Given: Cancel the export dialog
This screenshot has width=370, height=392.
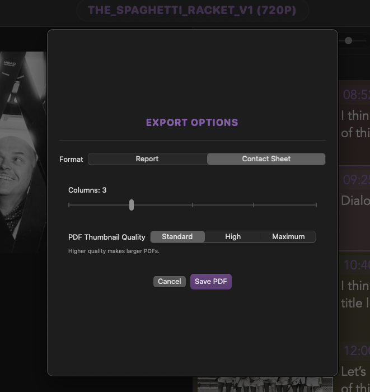Looking at the screenshot, I should click(170, 282).
